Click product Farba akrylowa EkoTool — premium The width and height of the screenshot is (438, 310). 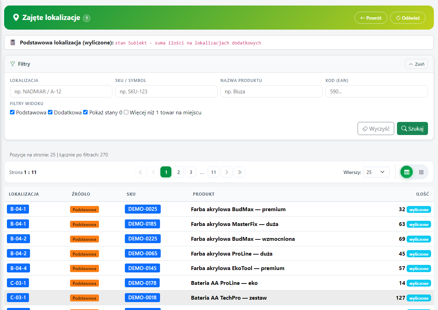pyautogui.click(x=238, y=268)
